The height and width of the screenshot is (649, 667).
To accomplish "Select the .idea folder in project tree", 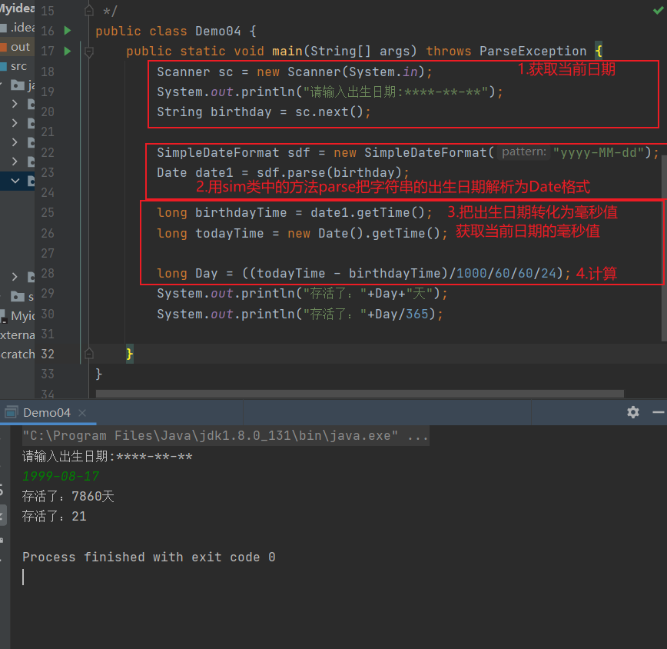I will (x=17, y=28).
